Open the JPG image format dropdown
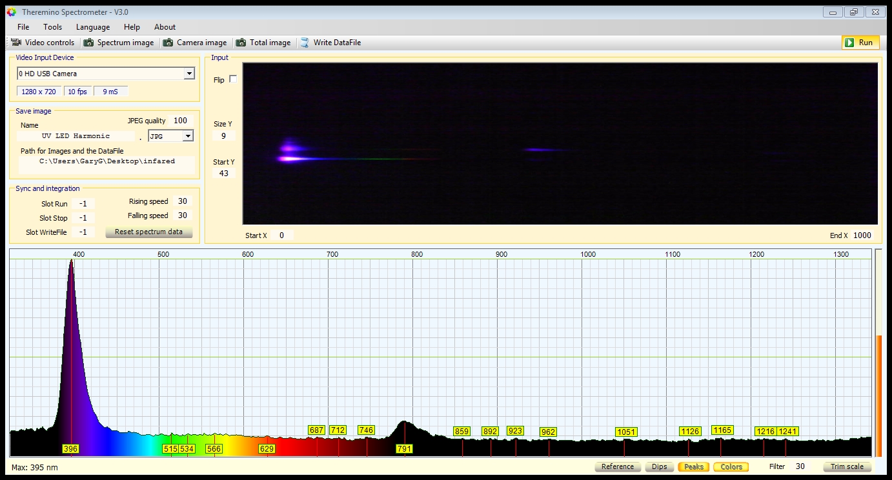 point(188,136)
